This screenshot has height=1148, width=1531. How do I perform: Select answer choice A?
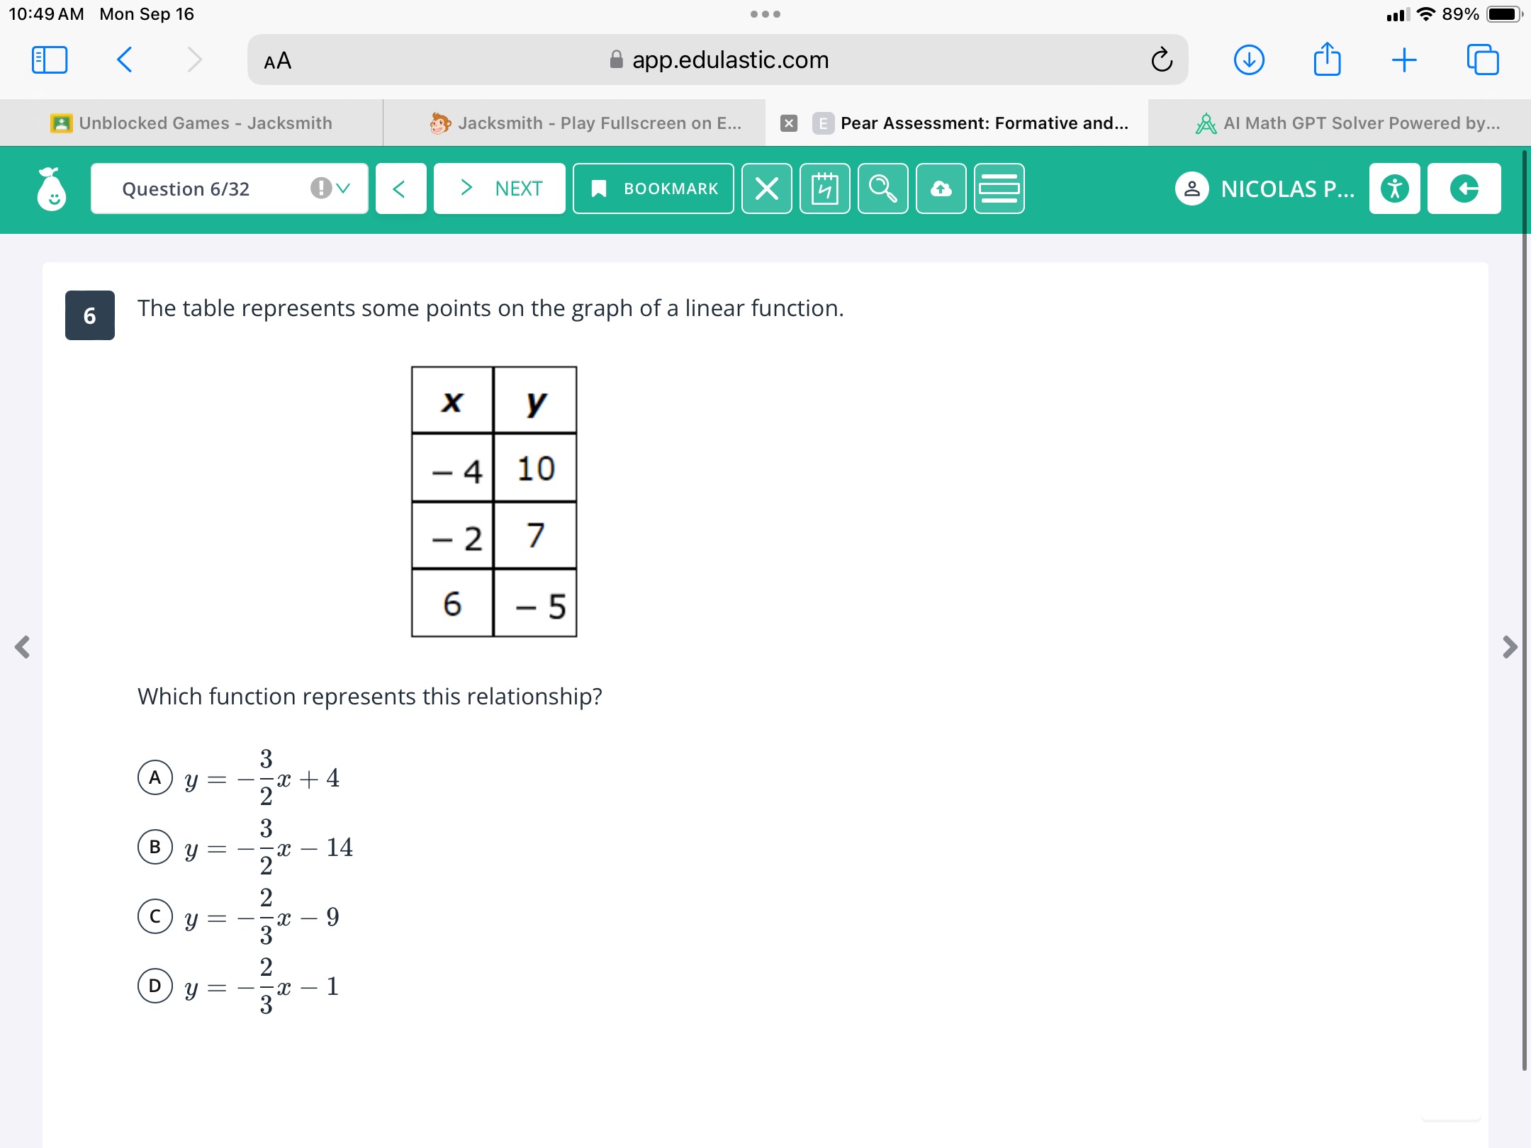point(155,777)
